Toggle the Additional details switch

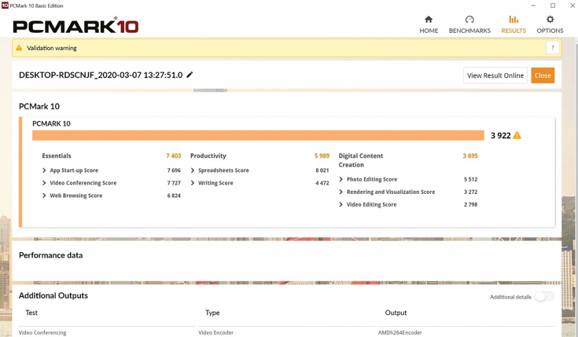pyautogui.click(x=544, y=297)
